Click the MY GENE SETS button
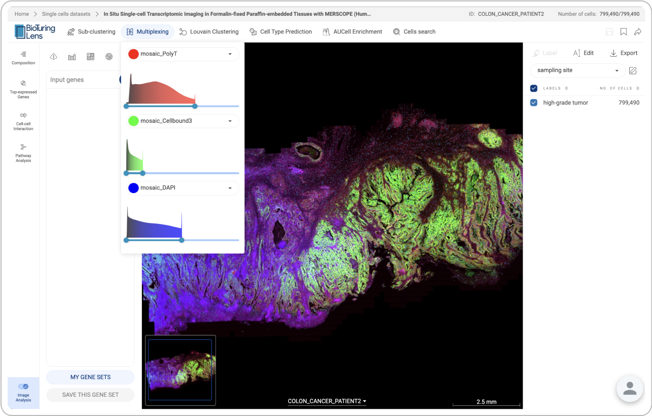The width and height of the screenshot is (652, 416). click(x=90, y=377)
